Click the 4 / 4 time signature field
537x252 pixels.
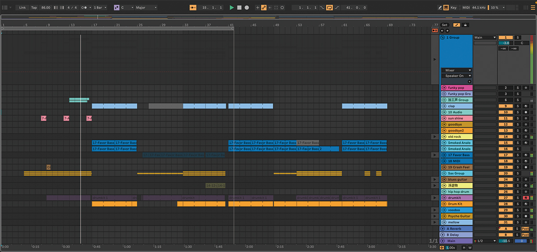tap(72, 8)
